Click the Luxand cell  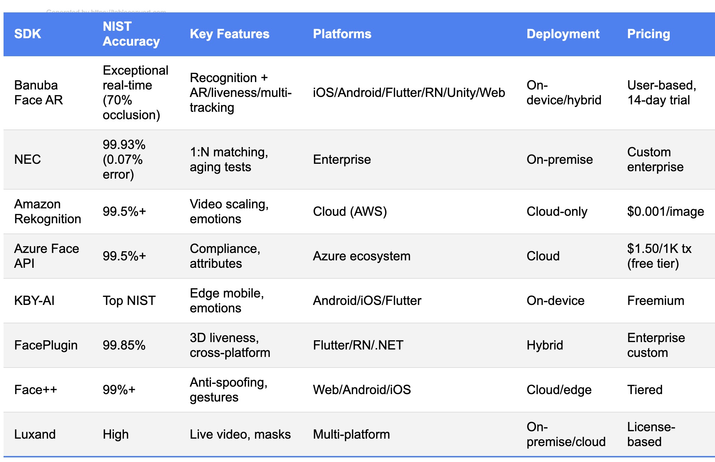(35, 434)
